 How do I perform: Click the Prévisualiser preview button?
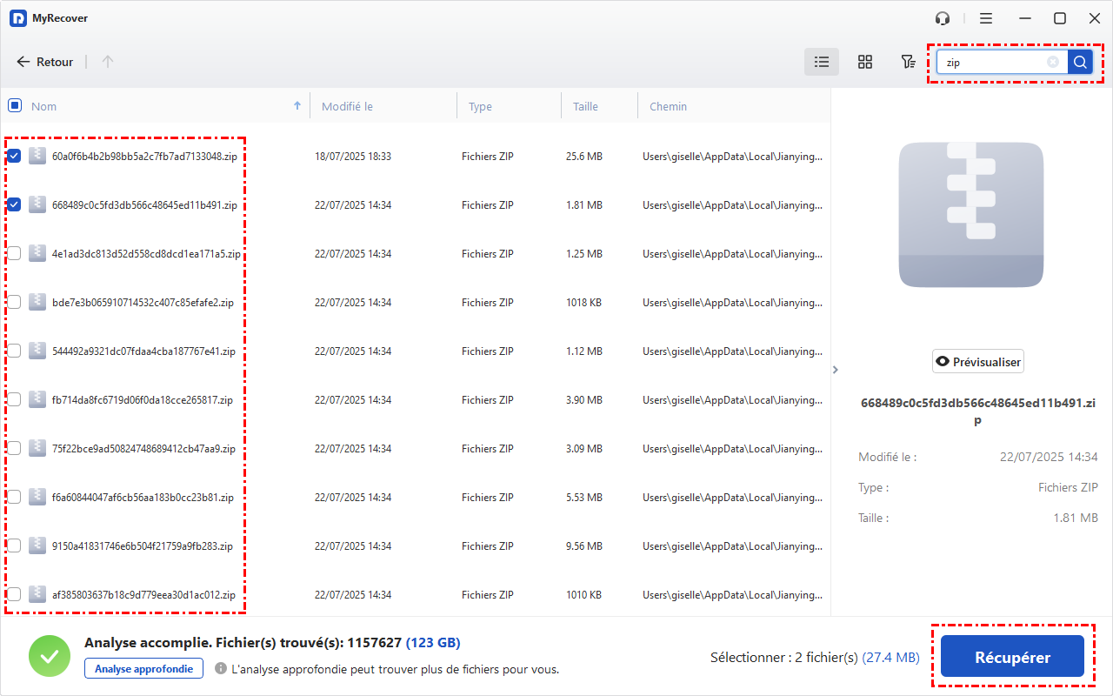978,362
